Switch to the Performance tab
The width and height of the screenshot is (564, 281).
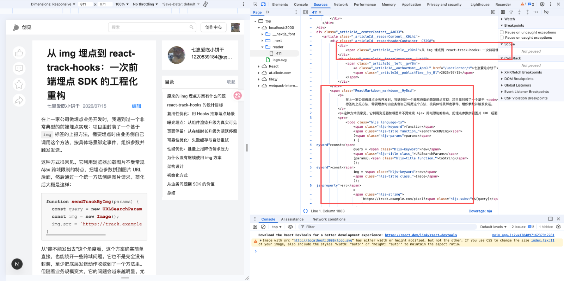365,5
